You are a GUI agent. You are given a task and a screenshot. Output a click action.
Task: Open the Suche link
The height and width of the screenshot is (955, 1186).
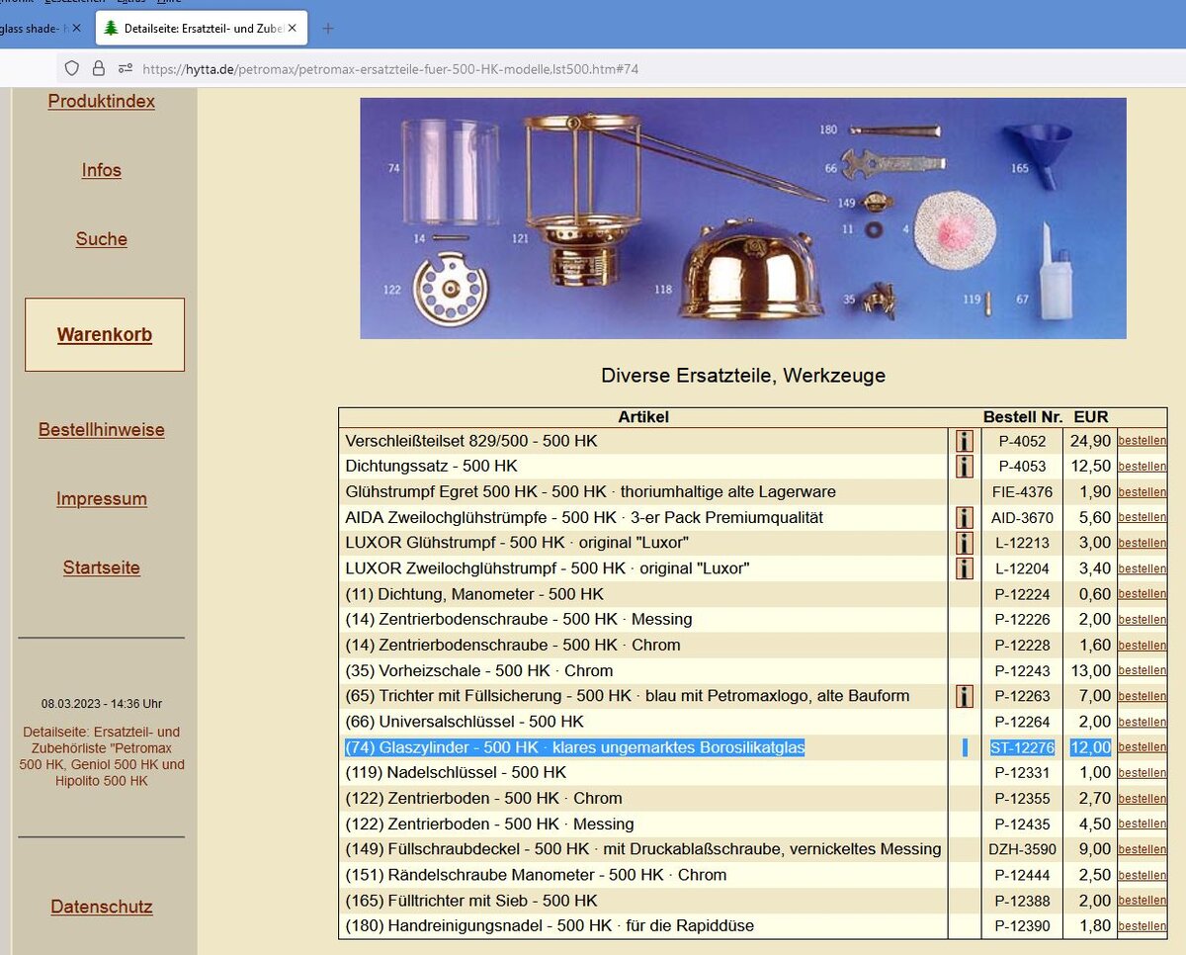(x=102, y=239)
